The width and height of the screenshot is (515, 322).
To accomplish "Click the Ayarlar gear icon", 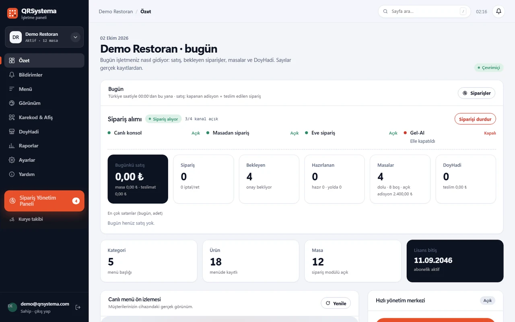I will tap(12, 160).
